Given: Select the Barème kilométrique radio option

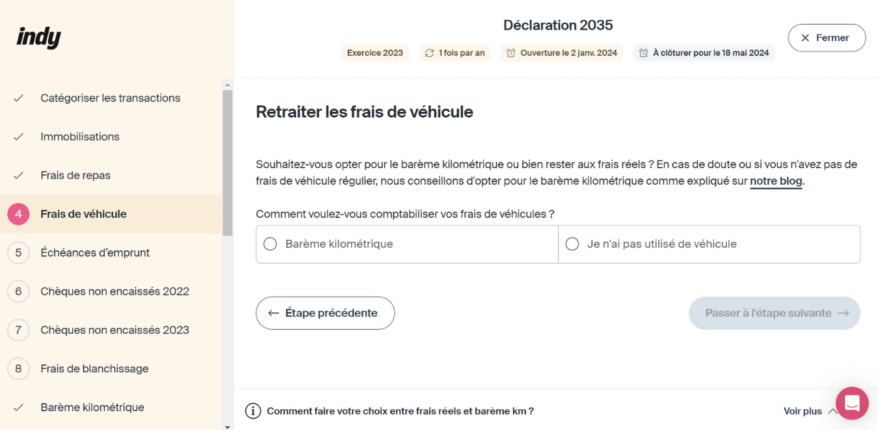Looking at the screenshot, I should (271, 245).
